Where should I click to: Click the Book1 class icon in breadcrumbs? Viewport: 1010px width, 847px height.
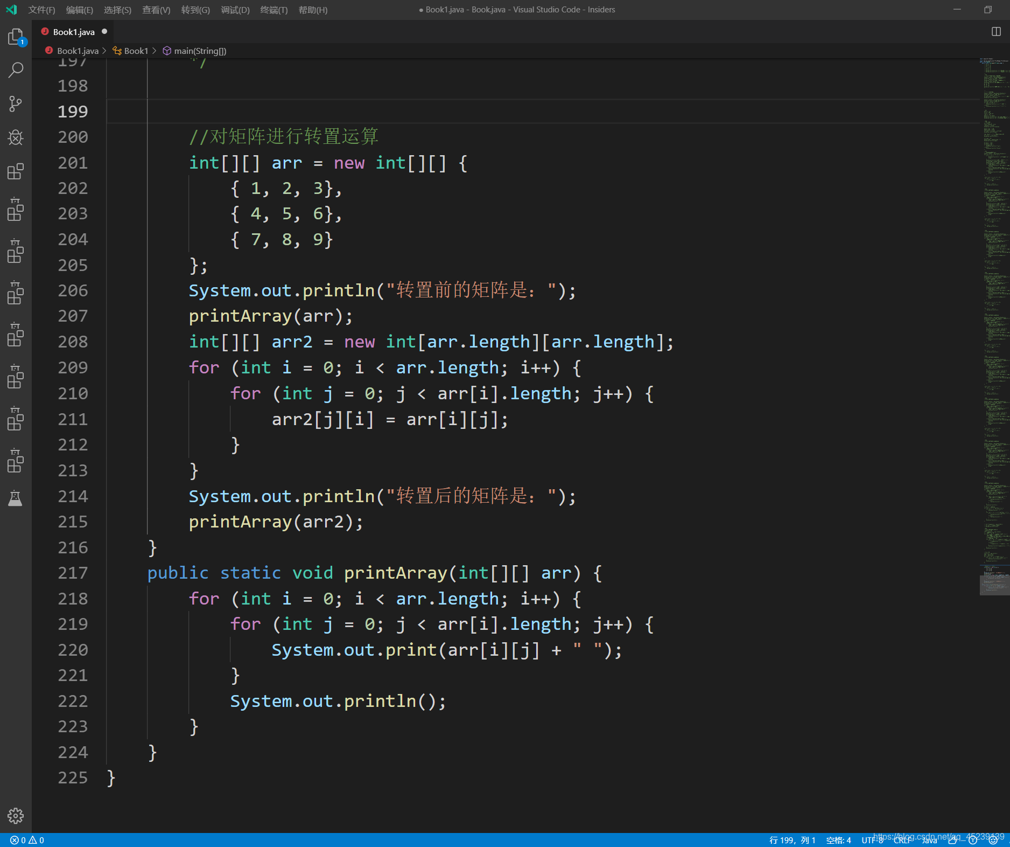click(117, 51)
